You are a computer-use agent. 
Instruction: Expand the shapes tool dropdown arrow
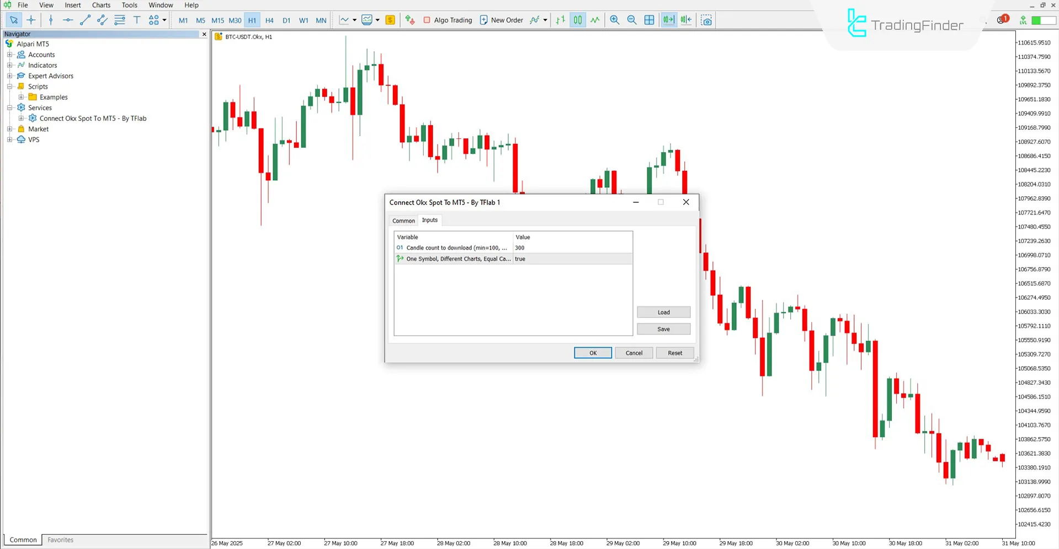[x=164, y=20]
